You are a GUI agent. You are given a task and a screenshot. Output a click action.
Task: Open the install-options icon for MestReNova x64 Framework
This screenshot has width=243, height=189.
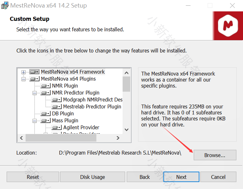tap(34, 72)
